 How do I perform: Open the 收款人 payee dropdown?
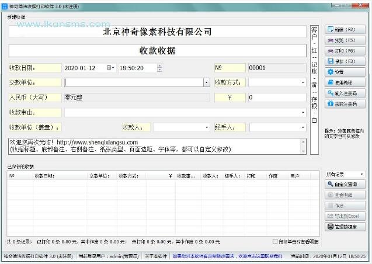(x=207, y=127)
